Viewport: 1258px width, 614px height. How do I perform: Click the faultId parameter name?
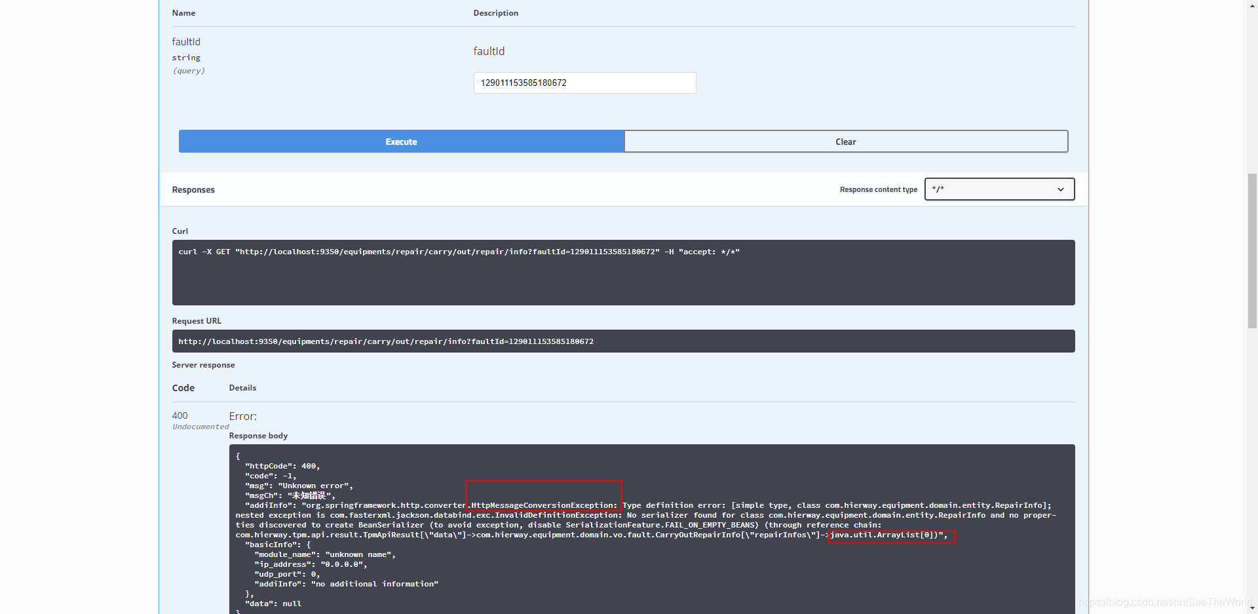point(186,42)
